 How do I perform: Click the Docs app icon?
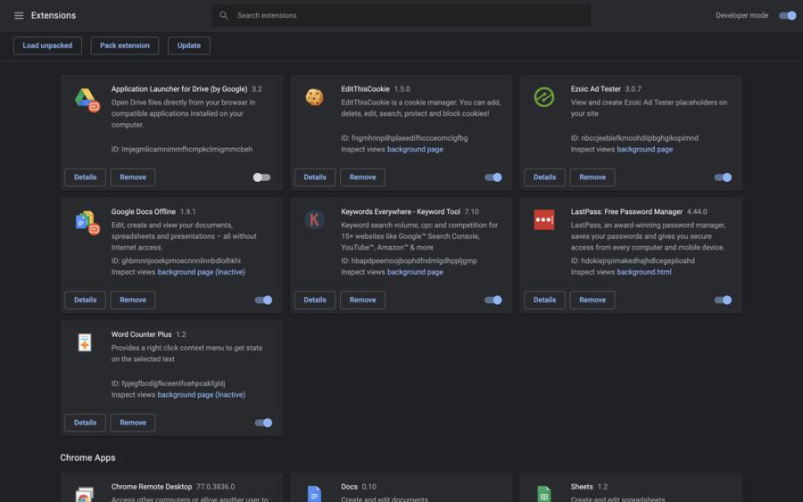[314, 494]
